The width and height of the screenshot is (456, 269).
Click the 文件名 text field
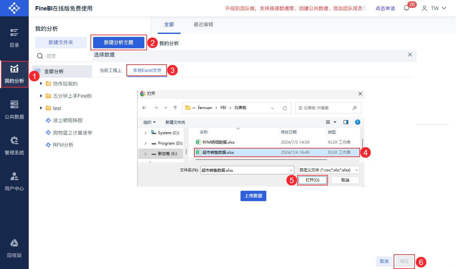[247, 170]
